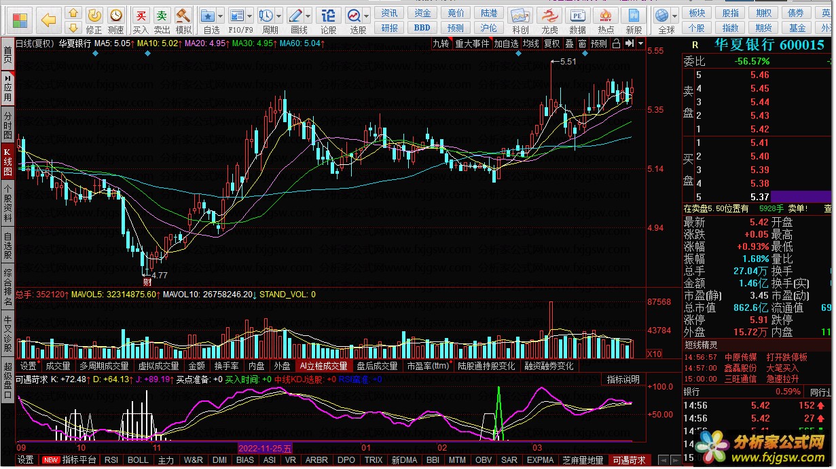Click the yellow down arrow toolbar icon
This screenshot has width=836, height=469.
73,27
